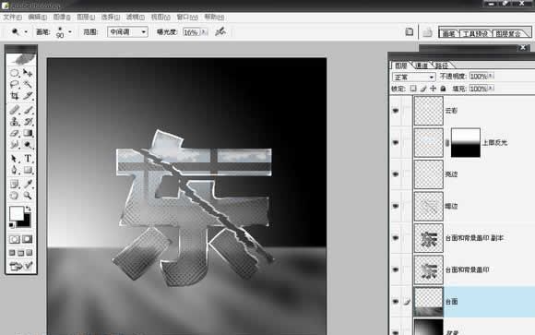Select the Lasso tool
Screen dimensions: 535x335
click(14, 84)
